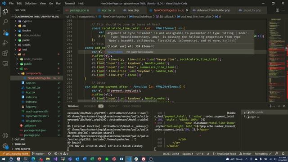Switch to the package.json editor tab
Screen dimensions: 288x162
(x=79, y=10)
